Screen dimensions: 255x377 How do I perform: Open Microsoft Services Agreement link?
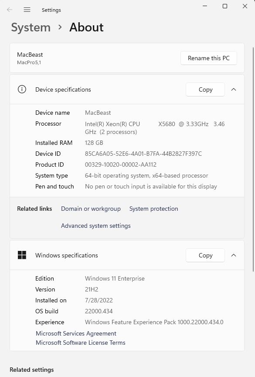point(76,333)
